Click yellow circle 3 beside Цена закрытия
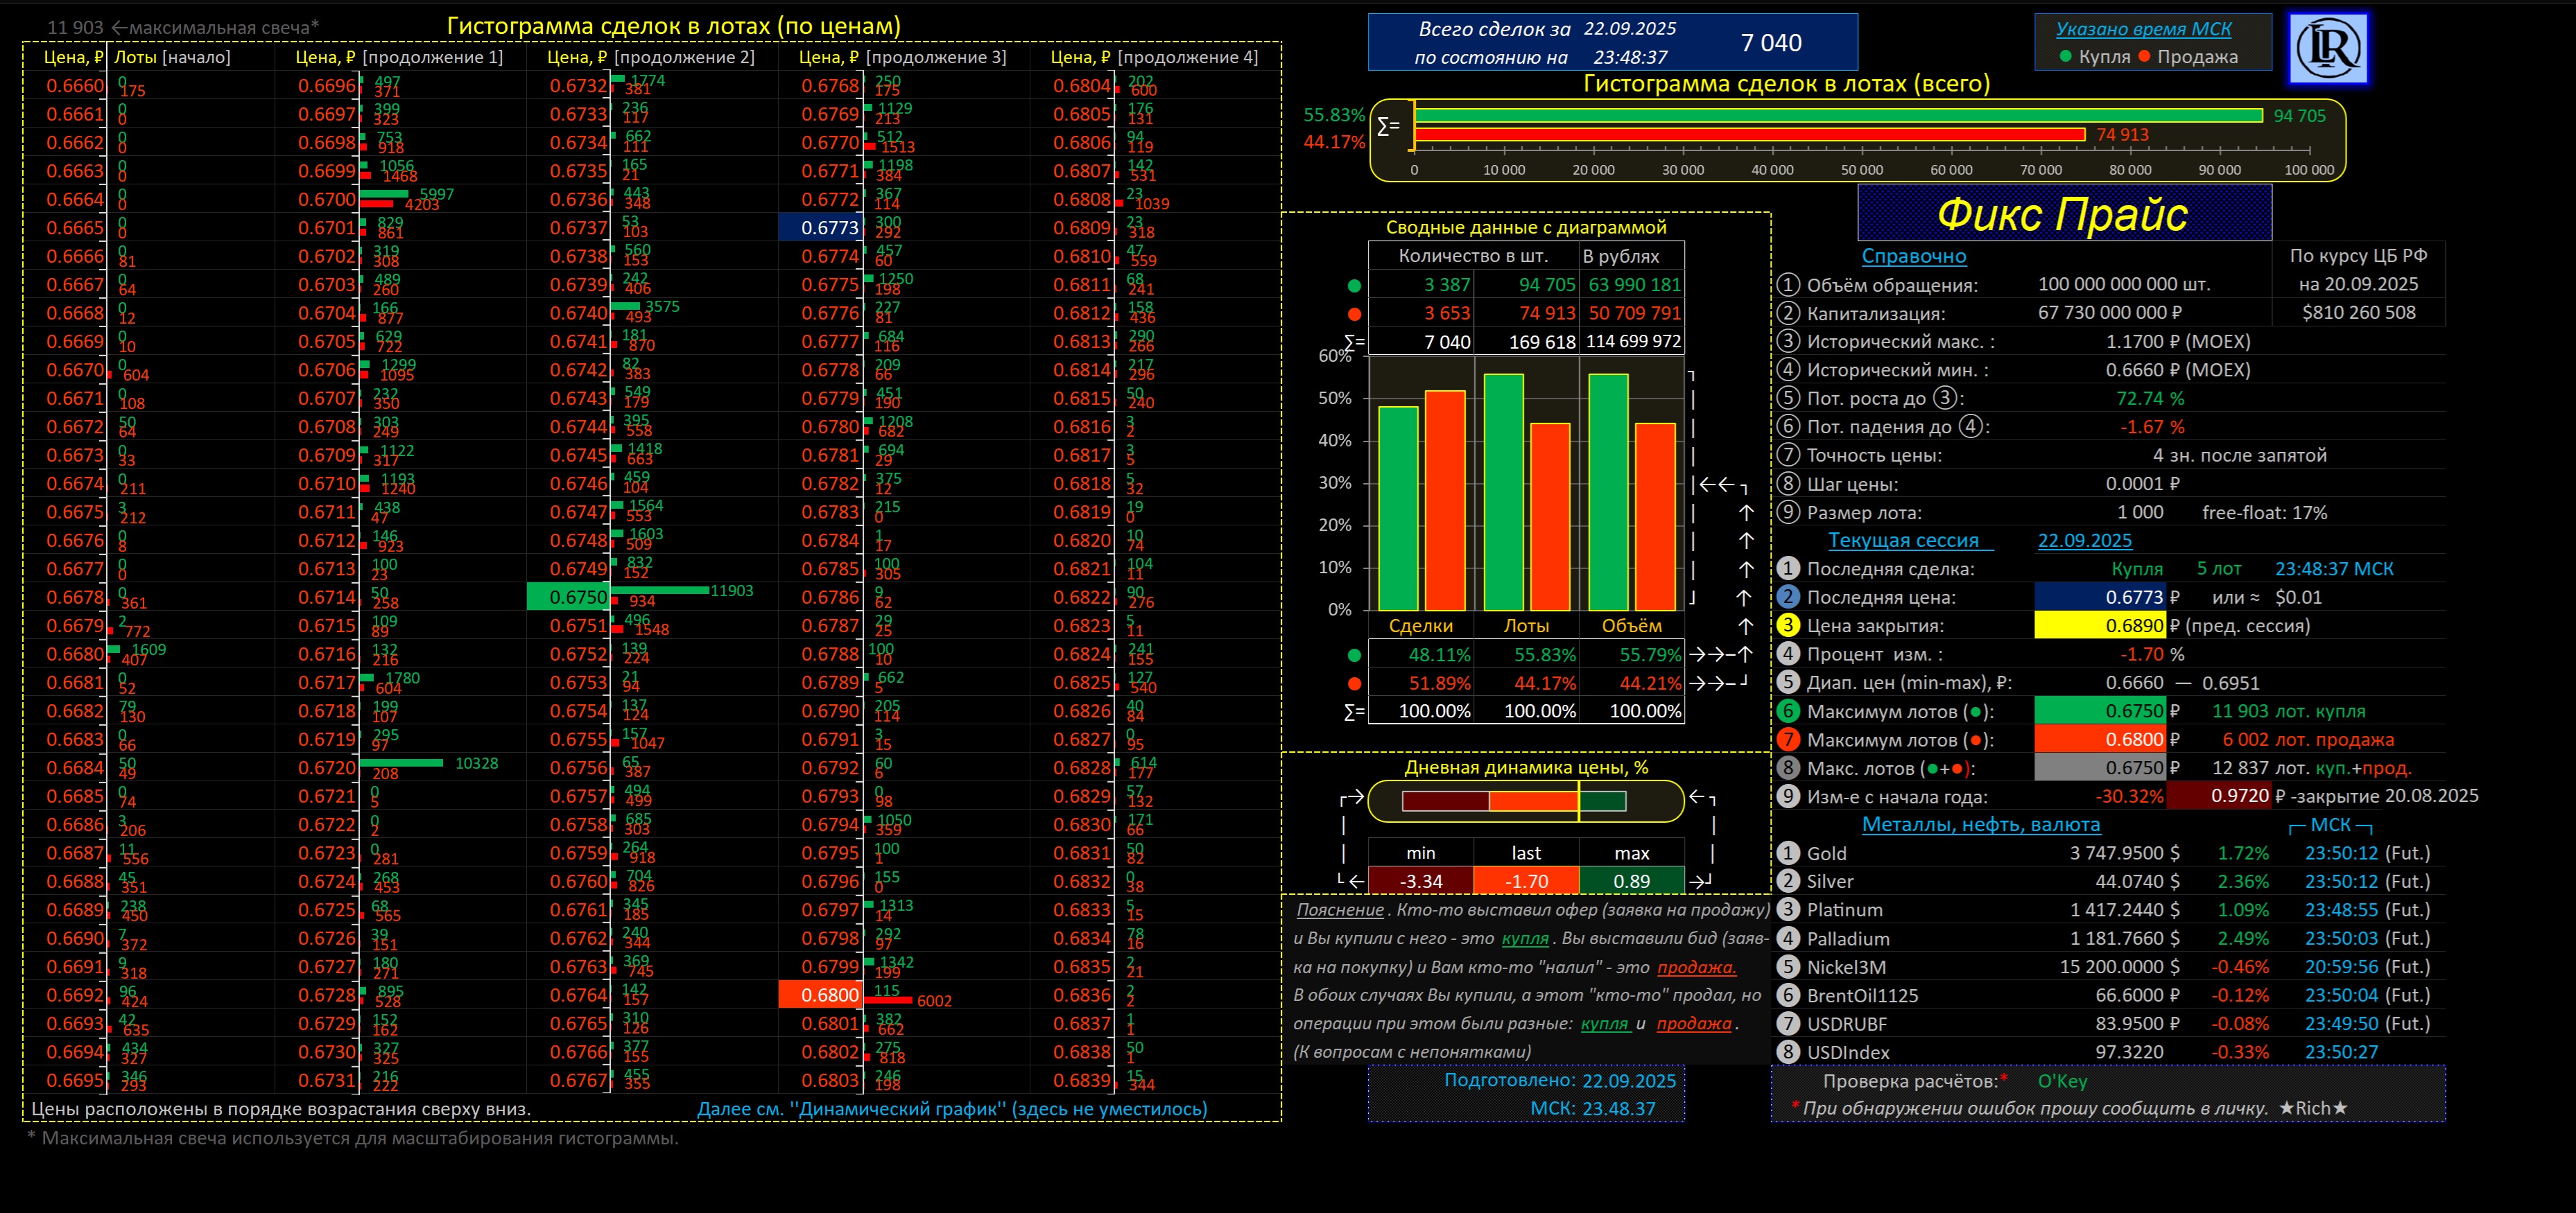This screenshot has width=2576, height=1213. (1788, 626)
